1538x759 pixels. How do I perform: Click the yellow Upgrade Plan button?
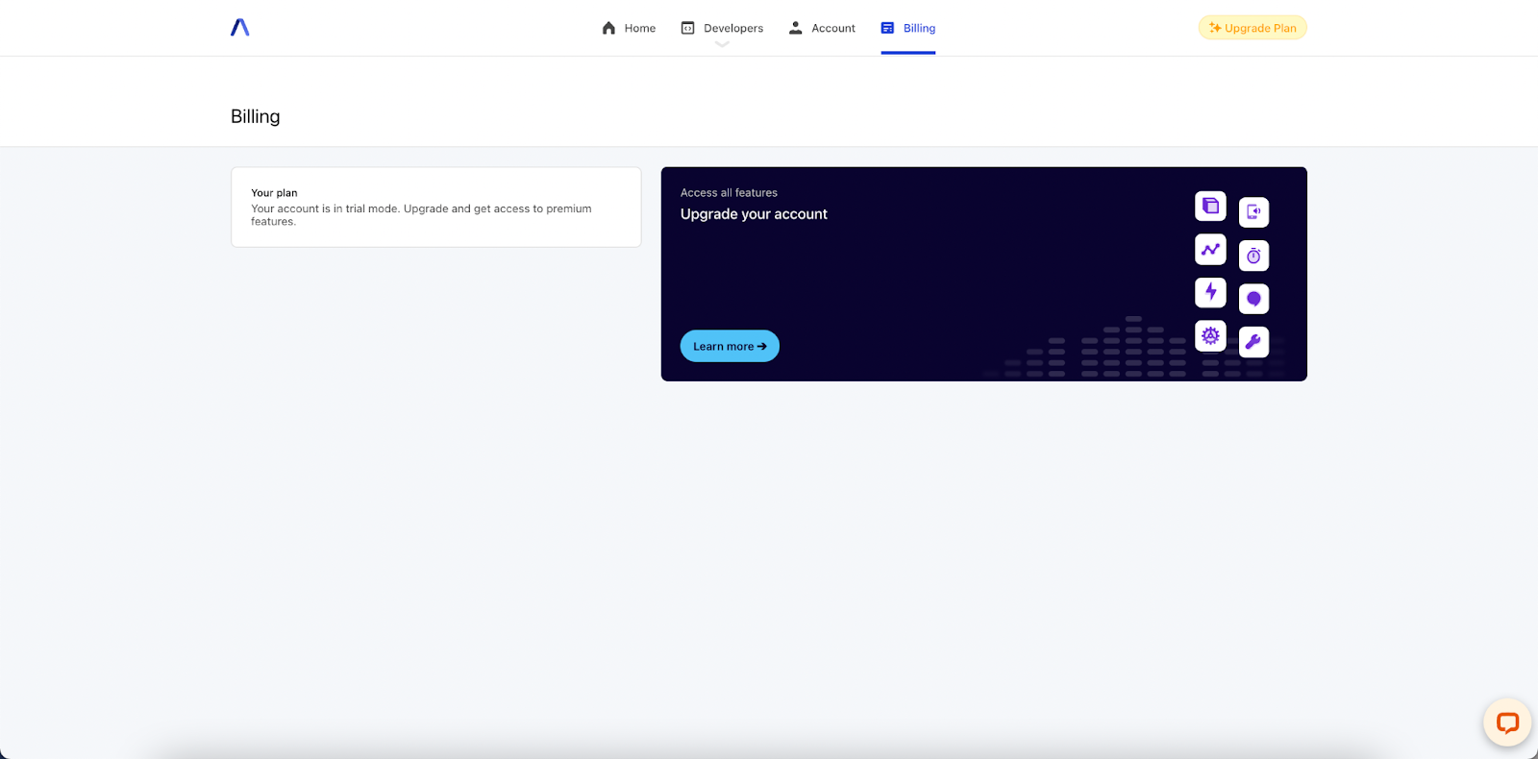pos(1253,28)
